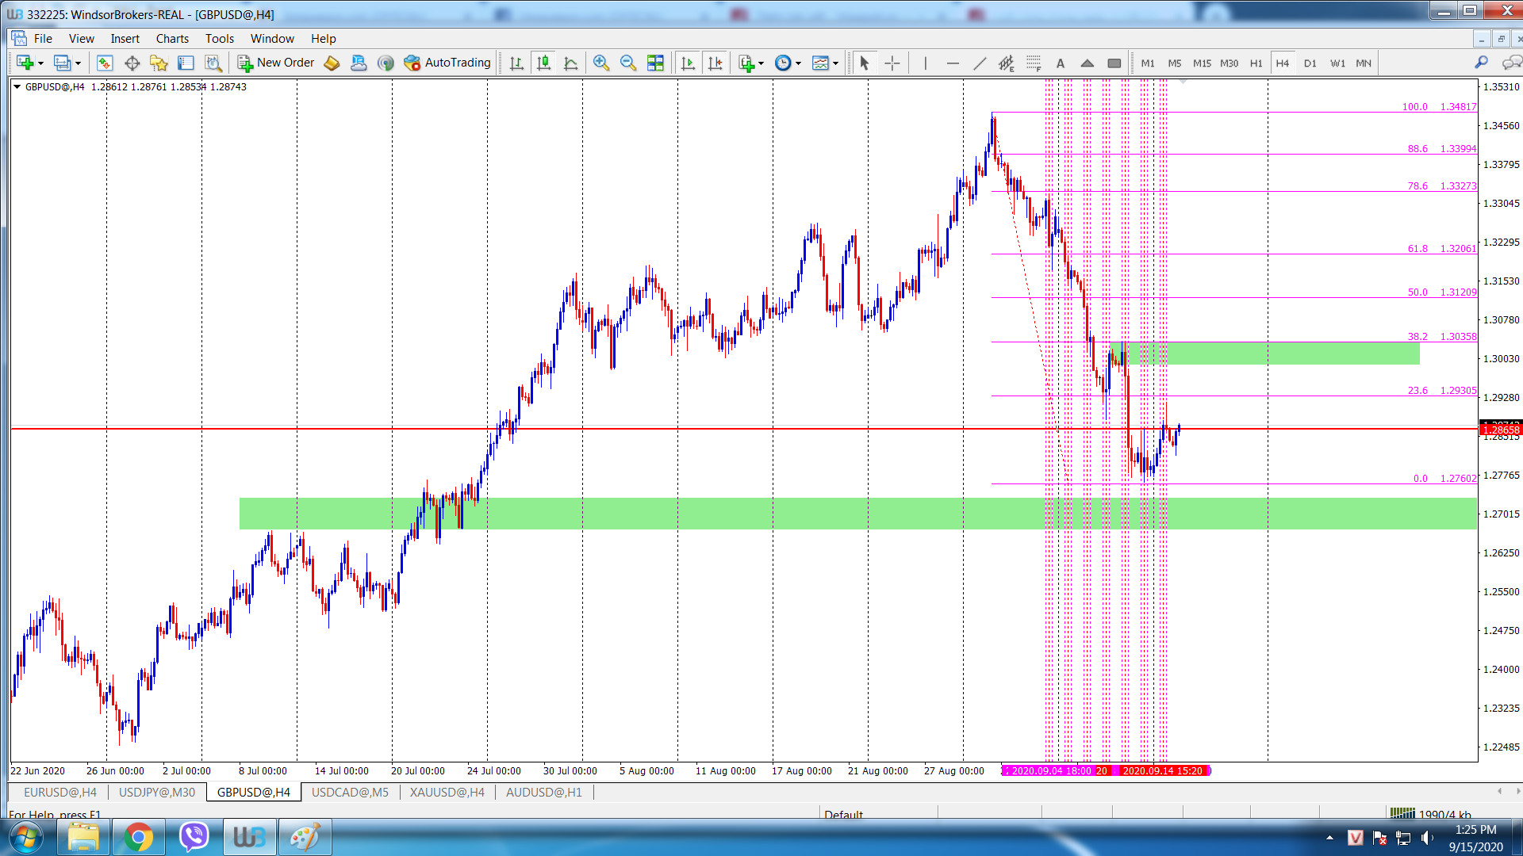
Task: Click the New Order button
Action: tap(276, 63)
